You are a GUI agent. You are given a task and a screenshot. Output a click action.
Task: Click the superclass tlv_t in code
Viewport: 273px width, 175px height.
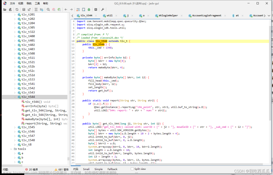pos(124,41)
